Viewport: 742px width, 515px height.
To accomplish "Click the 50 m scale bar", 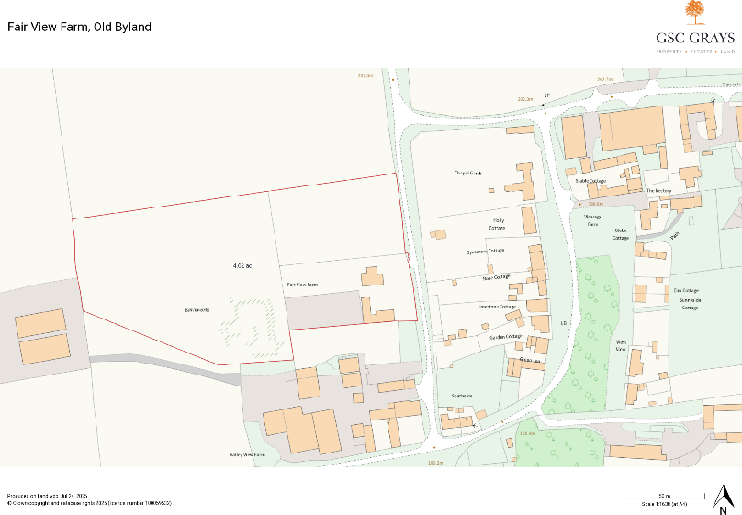I will pos(664,496).
